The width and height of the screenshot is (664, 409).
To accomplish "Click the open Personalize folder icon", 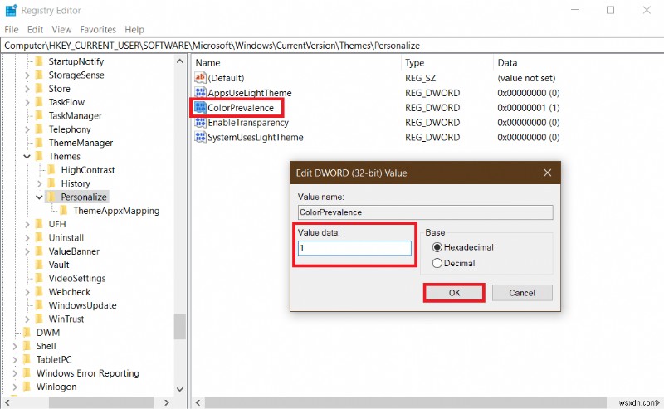I will coord(51,197).
